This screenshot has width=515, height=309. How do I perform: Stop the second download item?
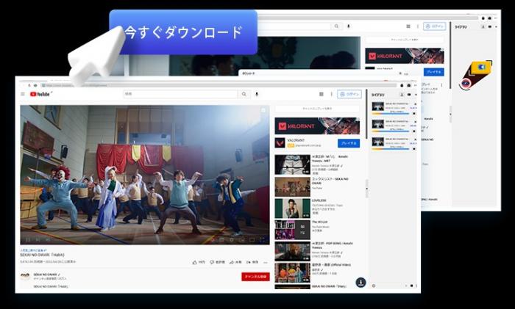(413, 131)
